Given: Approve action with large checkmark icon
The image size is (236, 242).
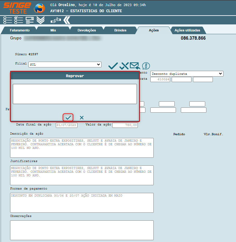Looking at the screenshot, I should [x=113, y=66].
